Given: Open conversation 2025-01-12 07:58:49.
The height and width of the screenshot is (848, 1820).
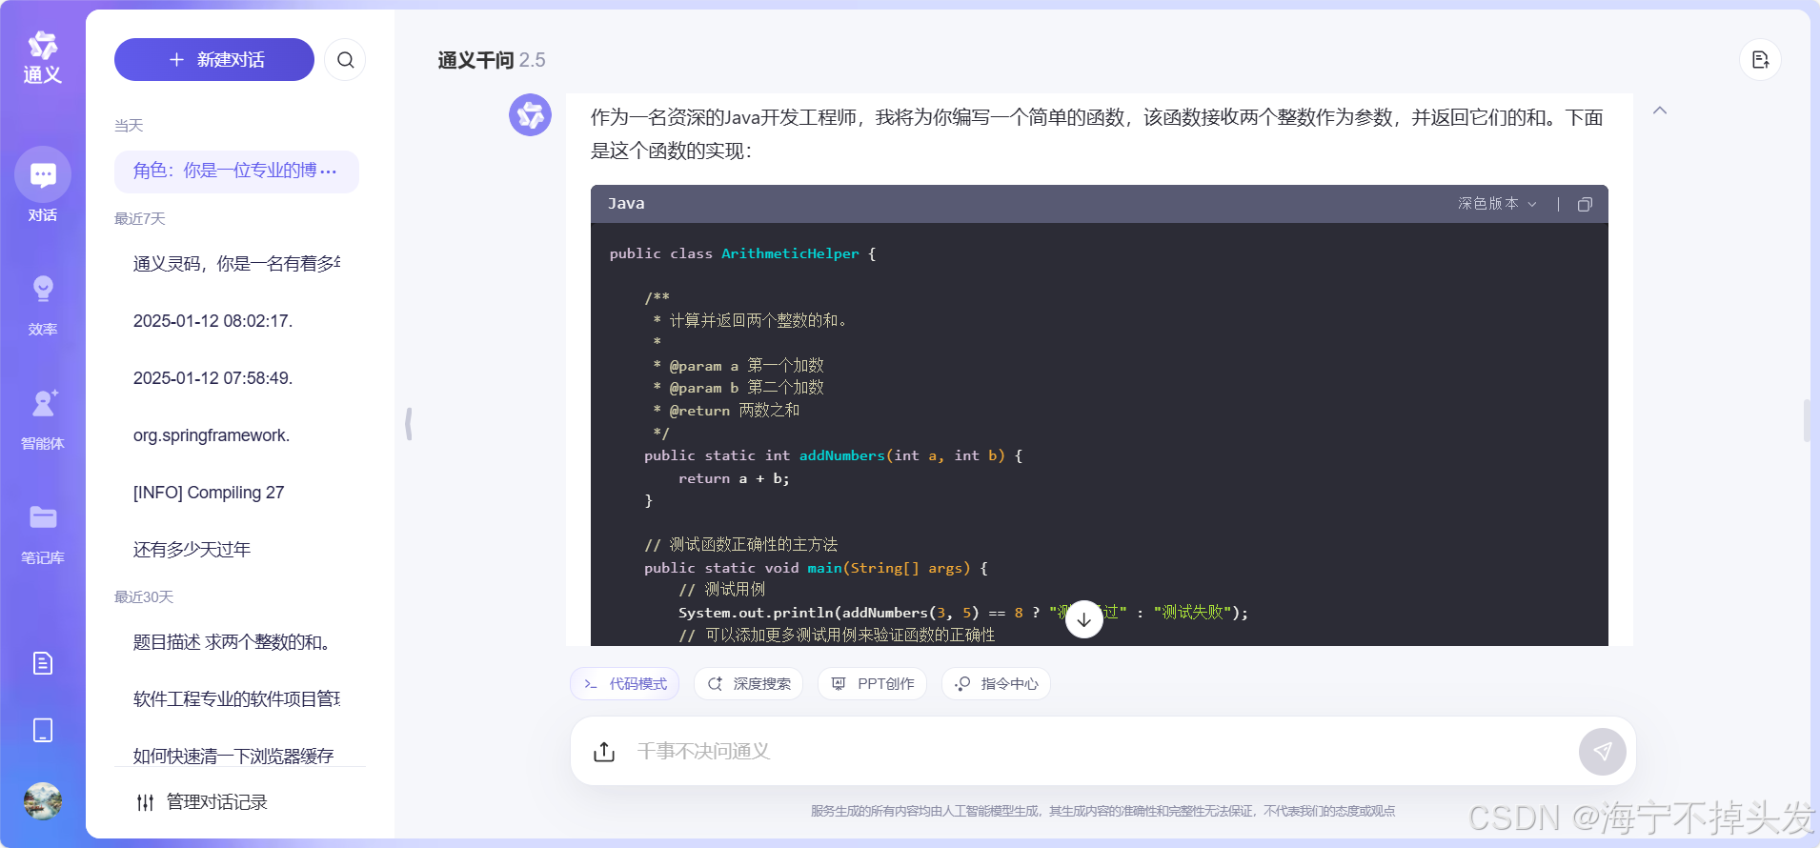Looking at the screenshot, I should click(236, 378).
